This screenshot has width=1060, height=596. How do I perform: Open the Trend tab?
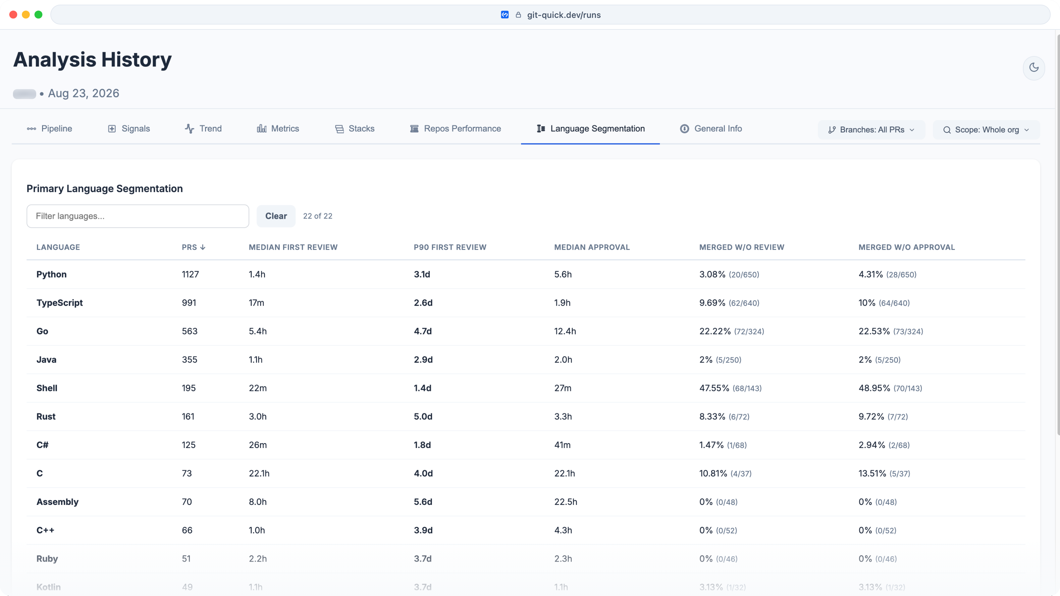(x=203, y=129)
